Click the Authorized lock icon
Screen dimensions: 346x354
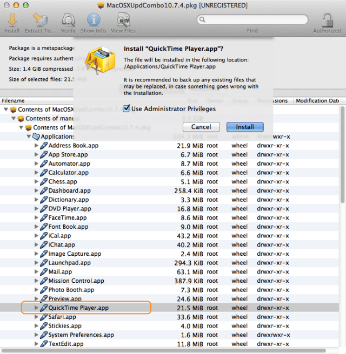coord(327,21)
